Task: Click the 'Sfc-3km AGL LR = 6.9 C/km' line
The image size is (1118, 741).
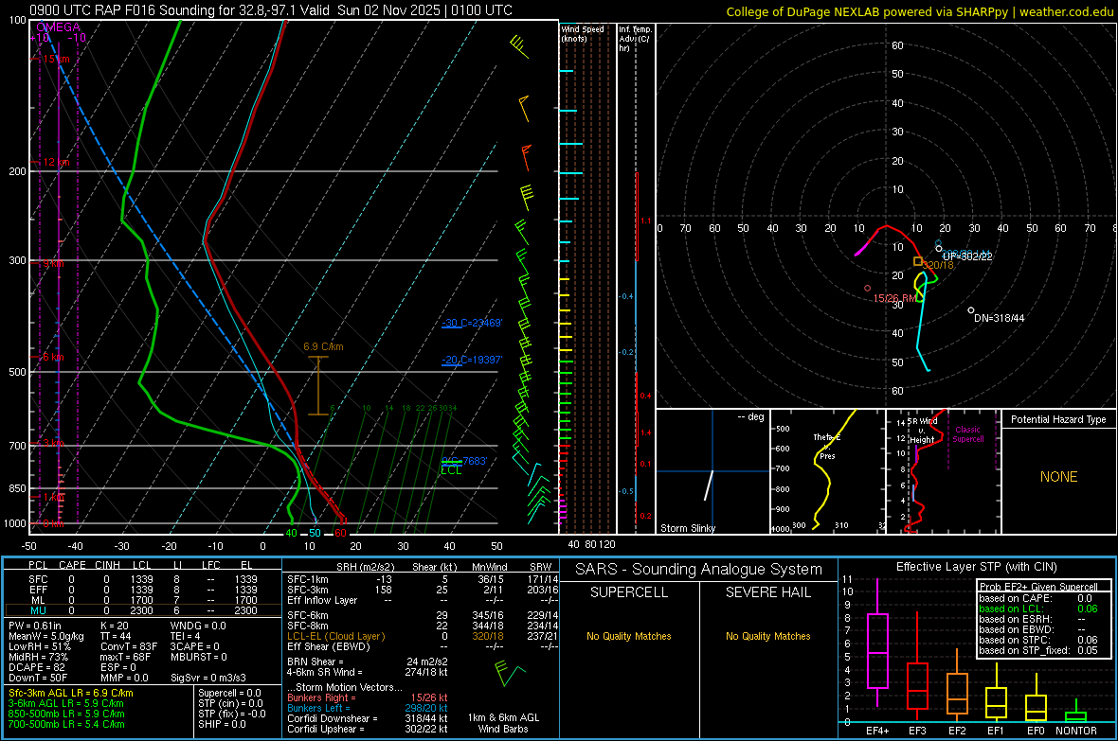Action: pyautogui.click(x=71, y=694)
